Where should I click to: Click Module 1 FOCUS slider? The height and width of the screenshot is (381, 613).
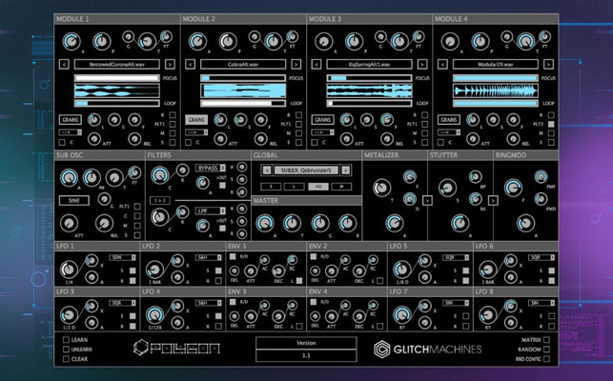tap(117, 78)
